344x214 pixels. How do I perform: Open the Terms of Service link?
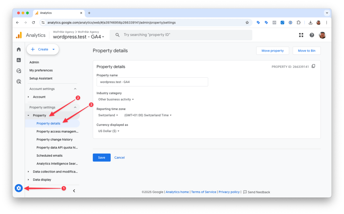(203, 192)
